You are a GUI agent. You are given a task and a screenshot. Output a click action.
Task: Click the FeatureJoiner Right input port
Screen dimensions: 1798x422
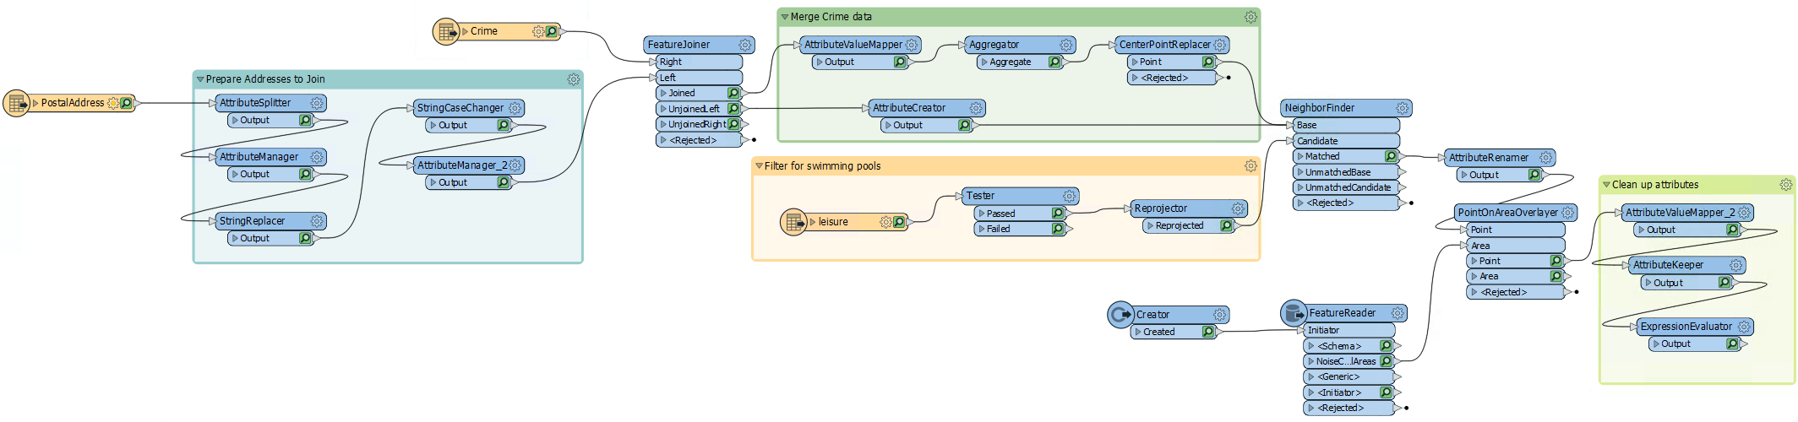click(699, 62)
